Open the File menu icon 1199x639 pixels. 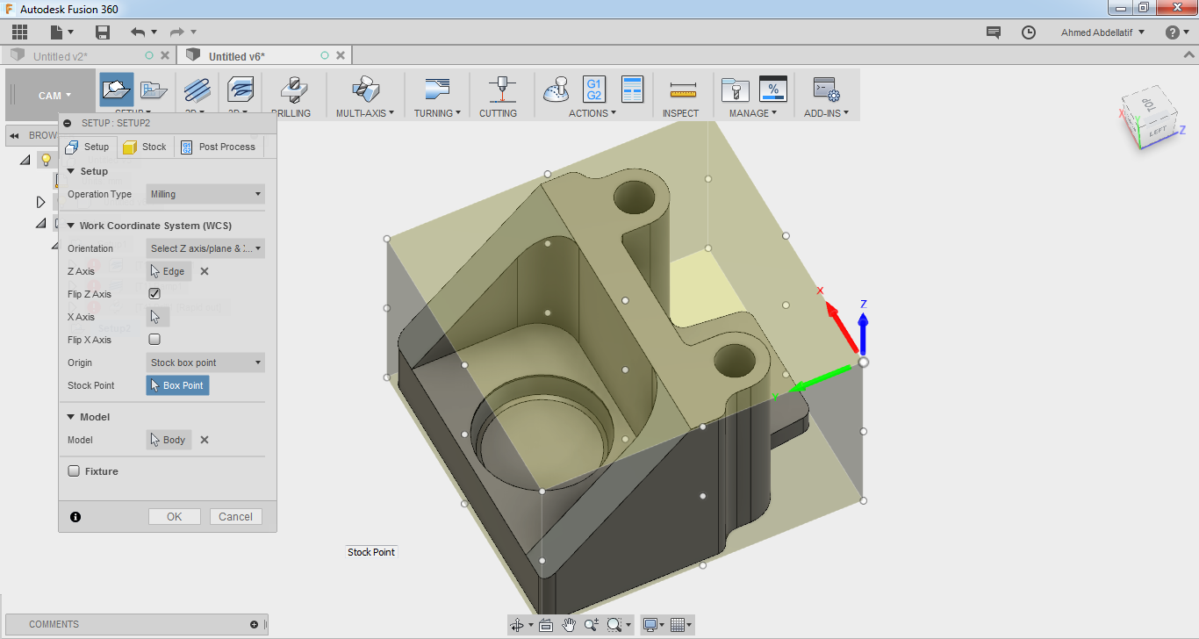(x=57, y=32)
